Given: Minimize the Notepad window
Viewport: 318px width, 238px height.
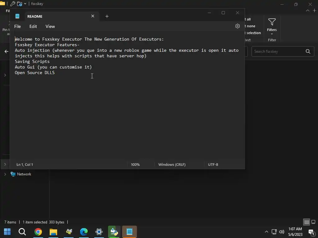Looking at the screenshot, I should [209, 13].
